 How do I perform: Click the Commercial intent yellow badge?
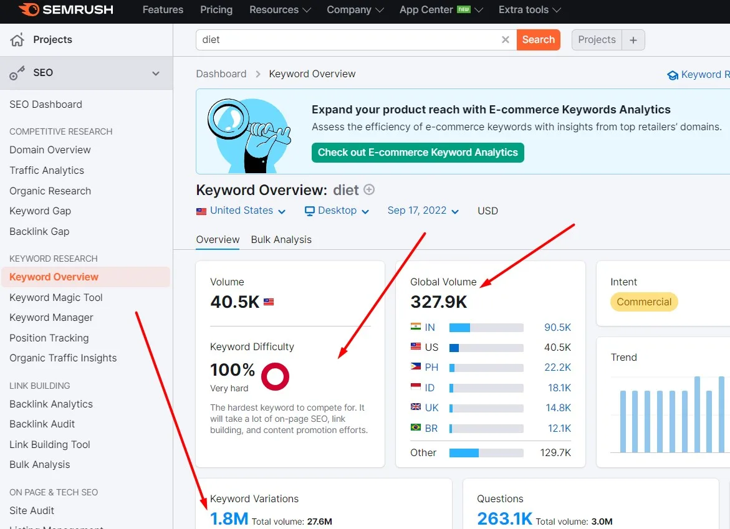644,302
